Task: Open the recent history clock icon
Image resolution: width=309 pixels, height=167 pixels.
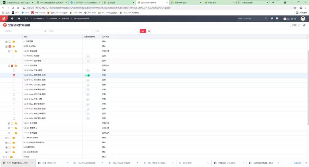Action: click(x=12, y=19)
